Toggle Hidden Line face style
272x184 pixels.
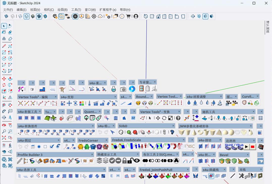click(26, 16)
